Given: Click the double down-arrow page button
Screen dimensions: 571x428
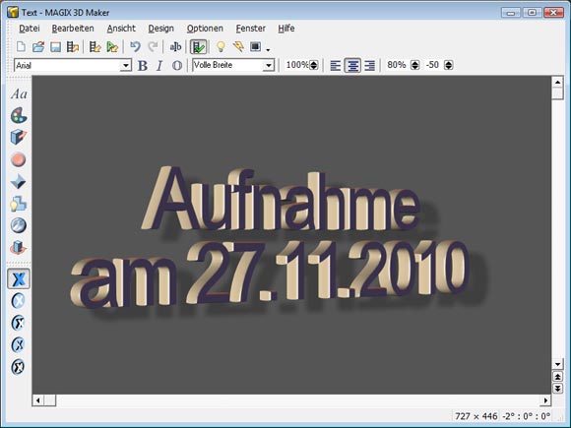Looking at the screenshot, I should tap(557, 389).
